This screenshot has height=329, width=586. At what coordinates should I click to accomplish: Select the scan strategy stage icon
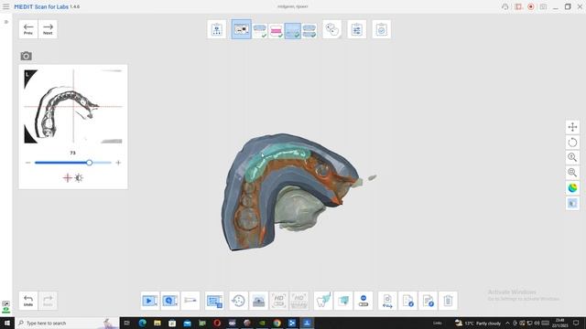(x=242, y=29)
